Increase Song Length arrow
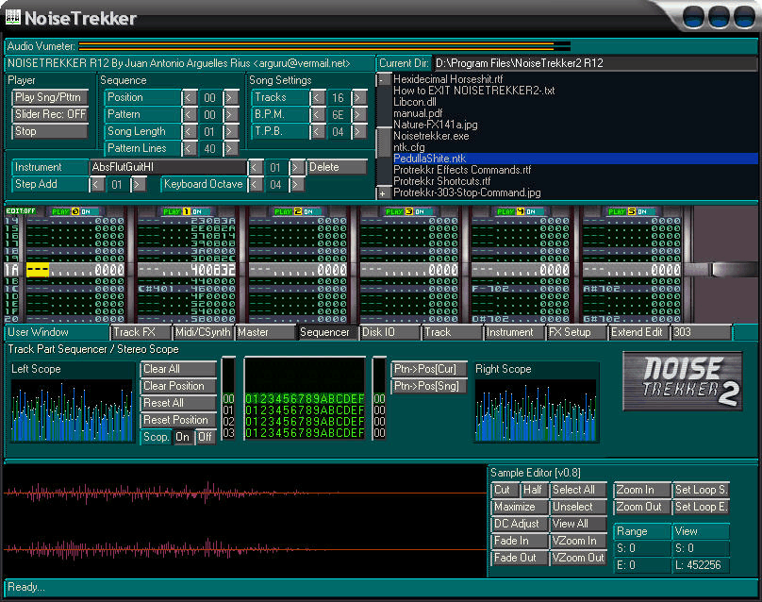This screenshot has width=762, height=602. click(x=231, y=132)
